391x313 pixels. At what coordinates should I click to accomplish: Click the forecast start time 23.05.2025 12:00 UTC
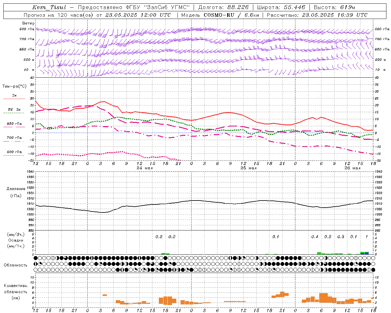(138, 15)
